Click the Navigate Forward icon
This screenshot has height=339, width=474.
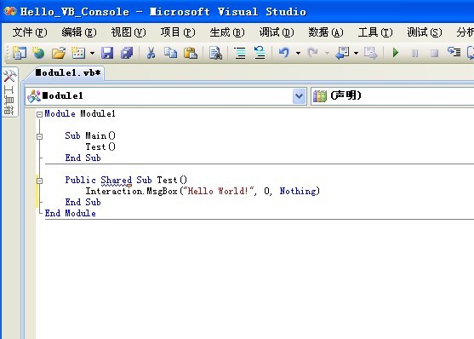coord(371,53)
